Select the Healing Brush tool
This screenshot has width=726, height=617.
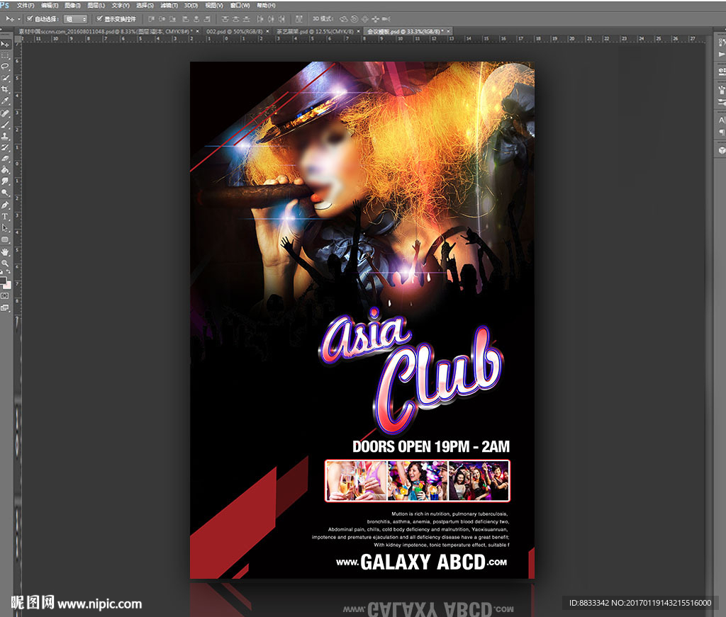point(5,113)
